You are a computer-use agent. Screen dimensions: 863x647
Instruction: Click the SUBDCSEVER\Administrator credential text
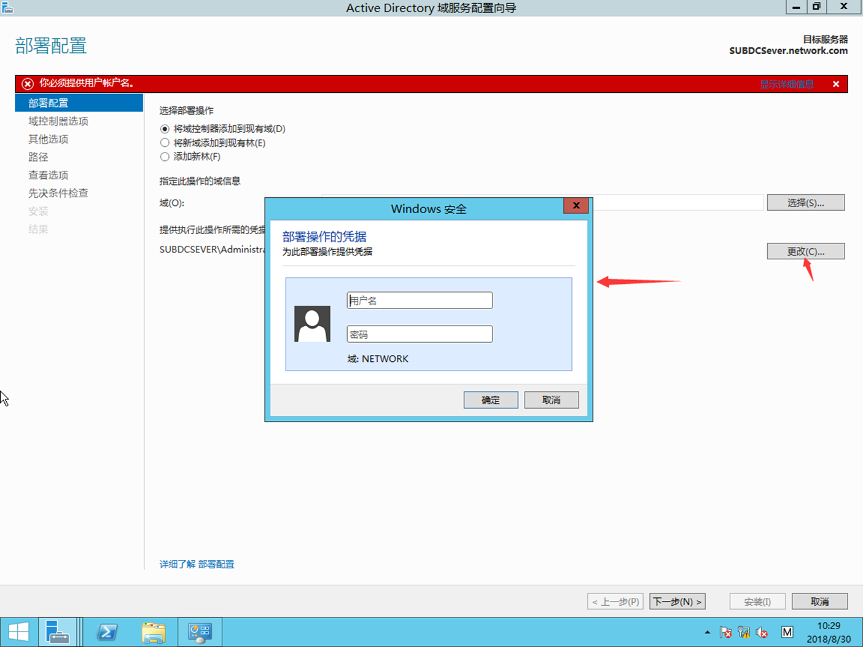212,249
